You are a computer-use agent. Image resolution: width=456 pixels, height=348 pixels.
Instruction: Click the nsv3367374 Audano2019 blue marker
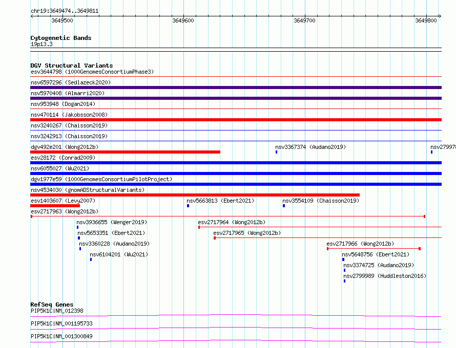click(x=276, y=152)
